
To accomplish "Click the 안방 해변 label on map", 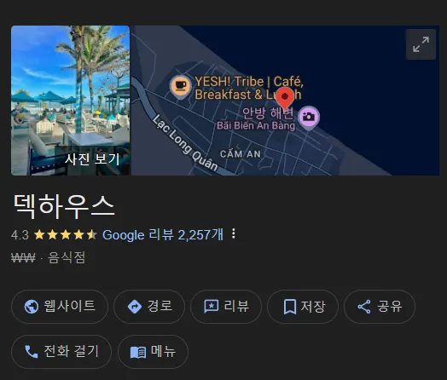I will point(267,113).
